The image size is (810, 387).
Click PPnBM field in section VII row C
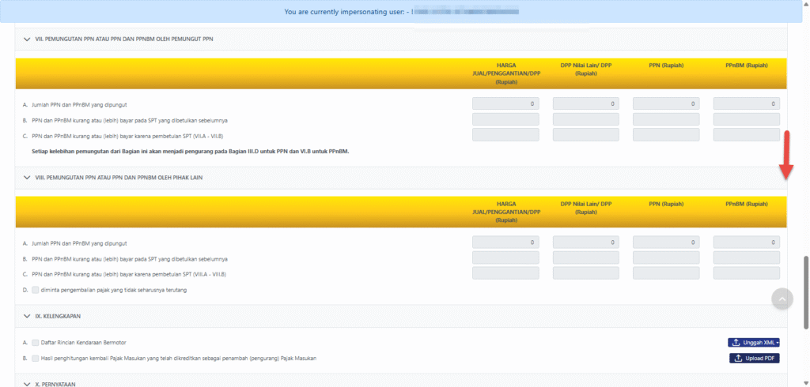coord(746,135)
